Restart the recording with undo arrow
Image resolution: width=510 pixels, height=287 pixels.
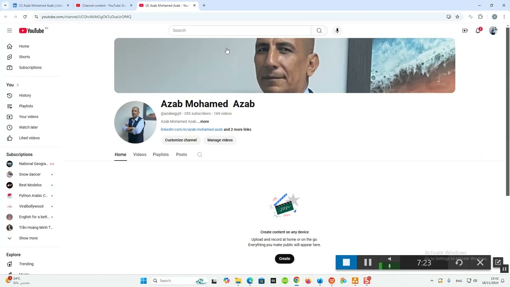coord(459,262)
